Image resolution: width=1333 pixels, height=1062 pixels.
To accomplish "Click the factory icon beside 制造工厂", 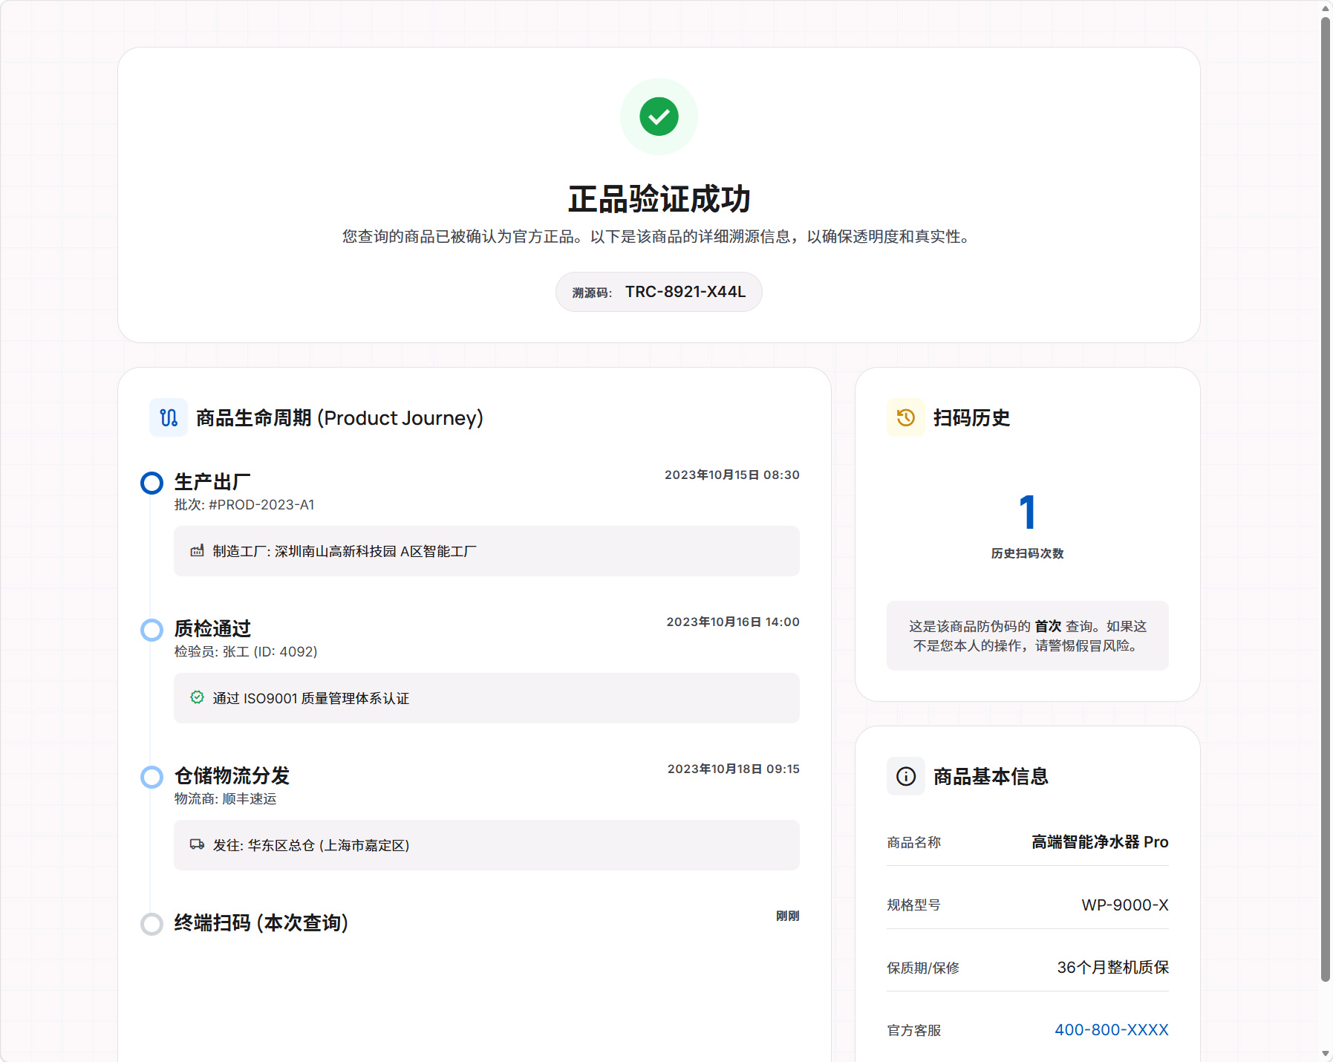I will [197, 551].
